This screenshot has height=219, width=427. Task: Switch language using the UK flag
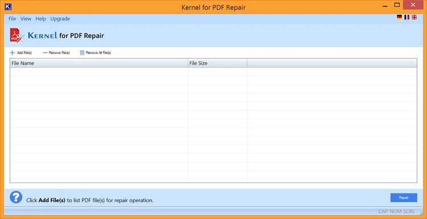414,18
